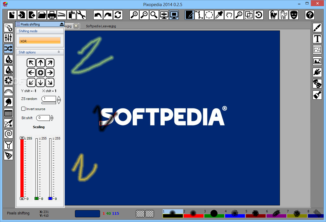The image size is (326, 222).
Task: Select the dashed circle selection tool
Action: (x=209, y=15)
